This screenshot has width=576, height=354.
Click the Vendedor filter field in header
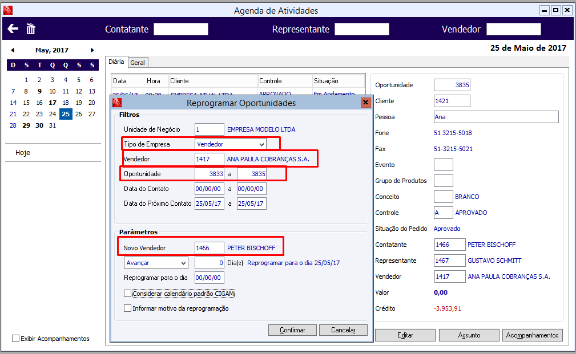point(514,29)
